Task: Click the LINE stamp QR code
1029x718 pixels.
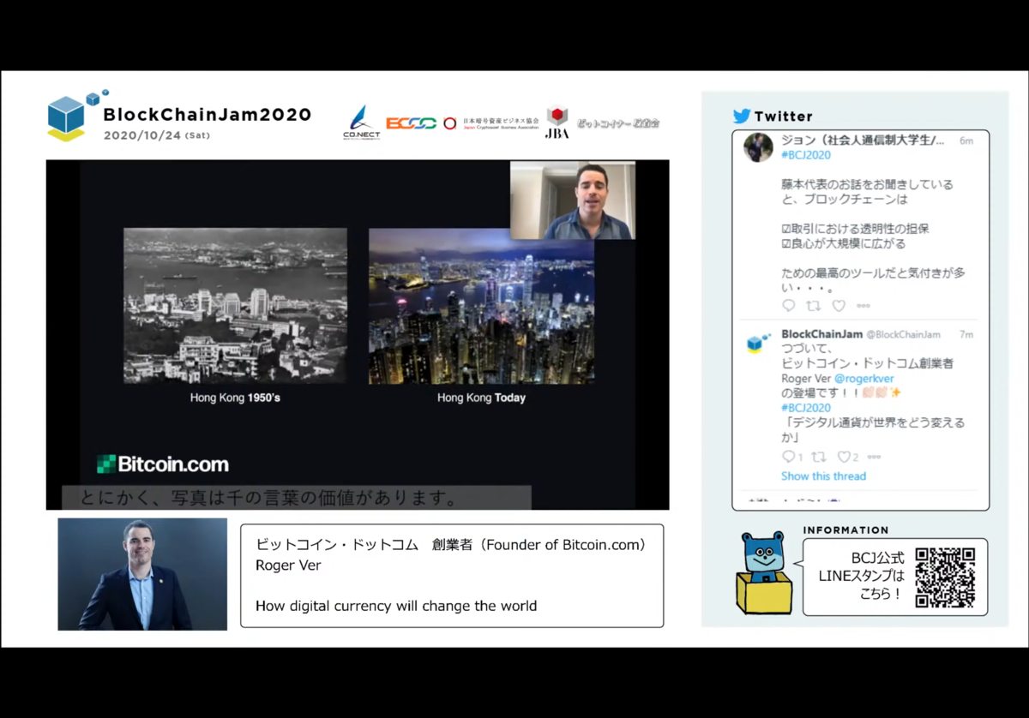Action: click(945, 577)
